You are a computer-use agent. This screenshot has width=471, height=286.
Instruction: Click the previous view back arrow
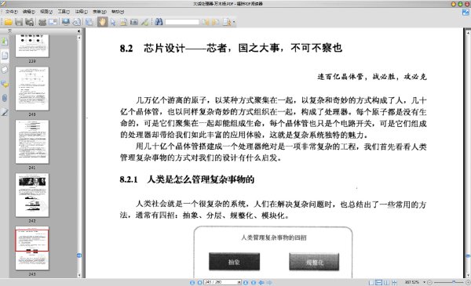click(x=261, y=282)
